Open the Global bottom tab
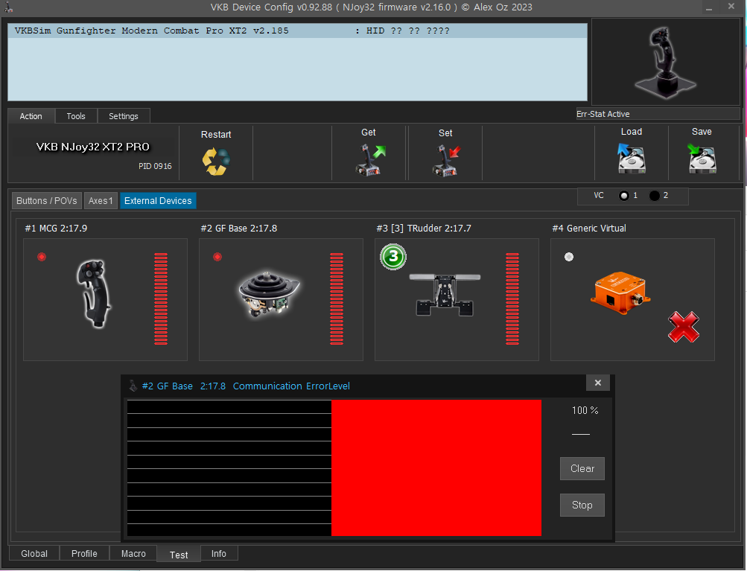The image size is (747, 571). click(x=34, y=553)
